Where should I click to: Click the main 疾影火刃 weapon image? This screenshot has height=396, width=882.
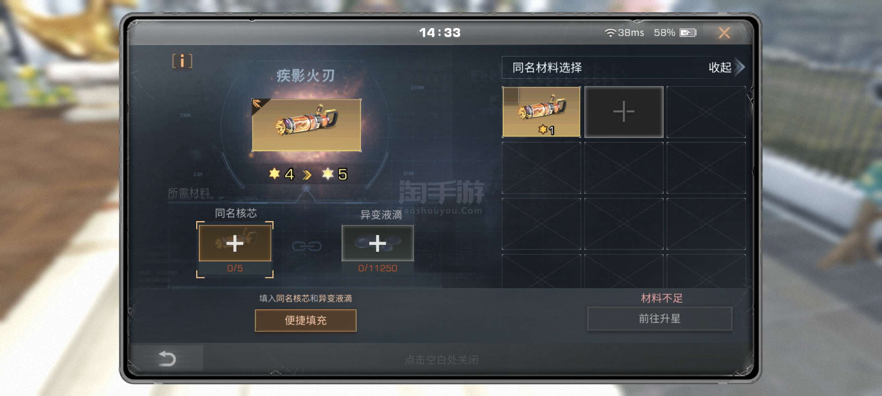(307, 125)
